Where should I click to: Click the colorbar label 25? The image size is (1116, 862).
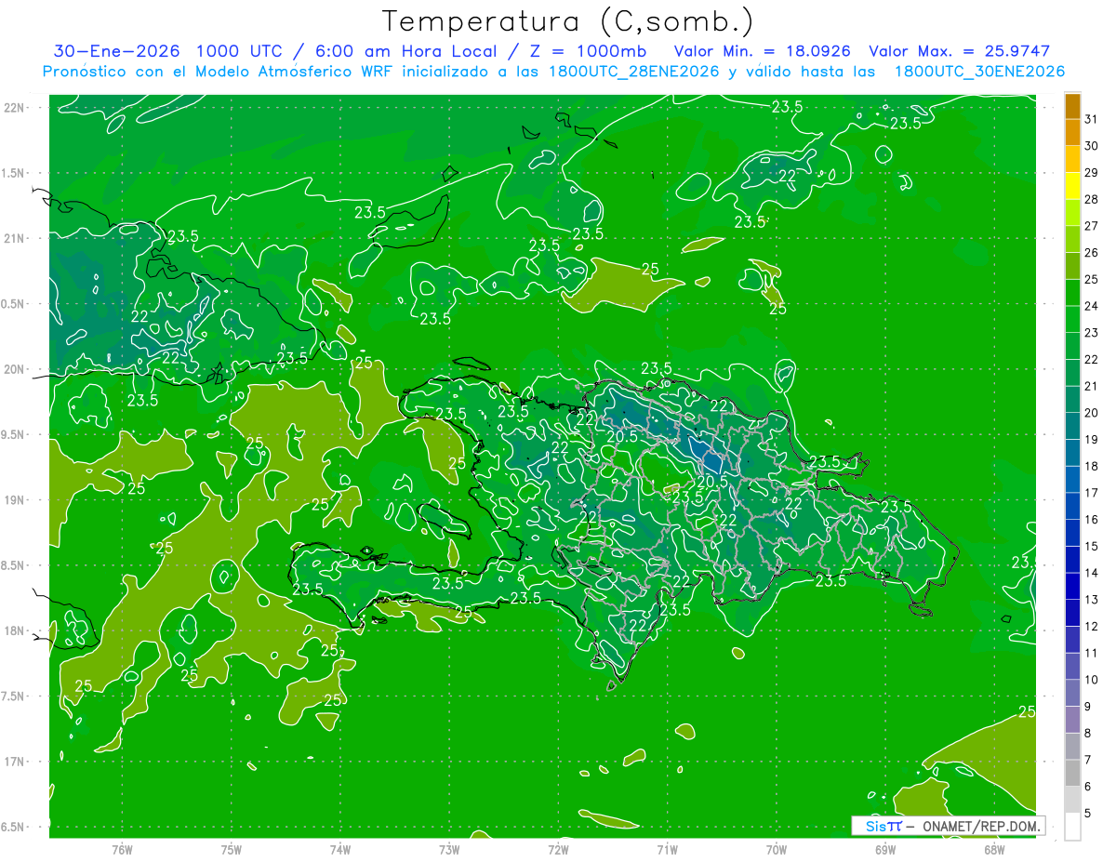1092,280
